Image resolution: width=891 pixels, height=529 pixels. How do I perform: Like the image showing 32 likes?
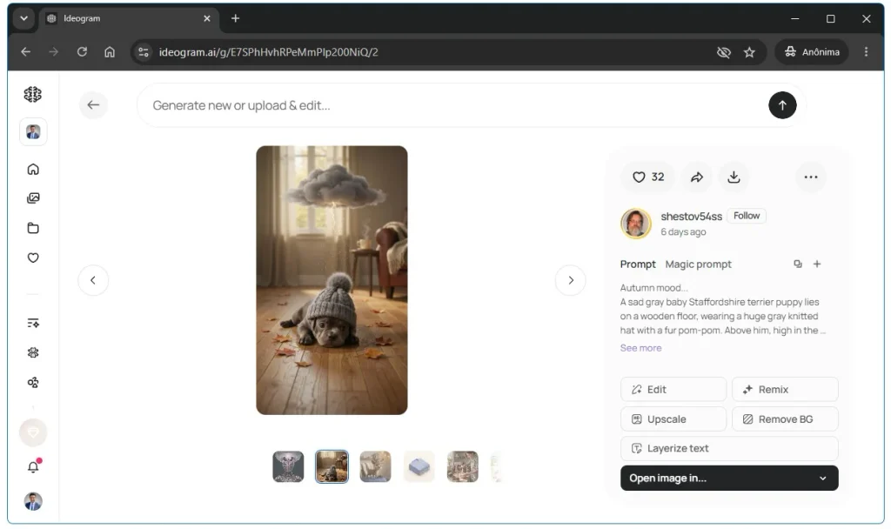647,177
